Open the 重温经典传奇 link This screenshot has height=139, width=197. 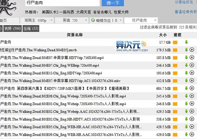click(x=186, y=11)
